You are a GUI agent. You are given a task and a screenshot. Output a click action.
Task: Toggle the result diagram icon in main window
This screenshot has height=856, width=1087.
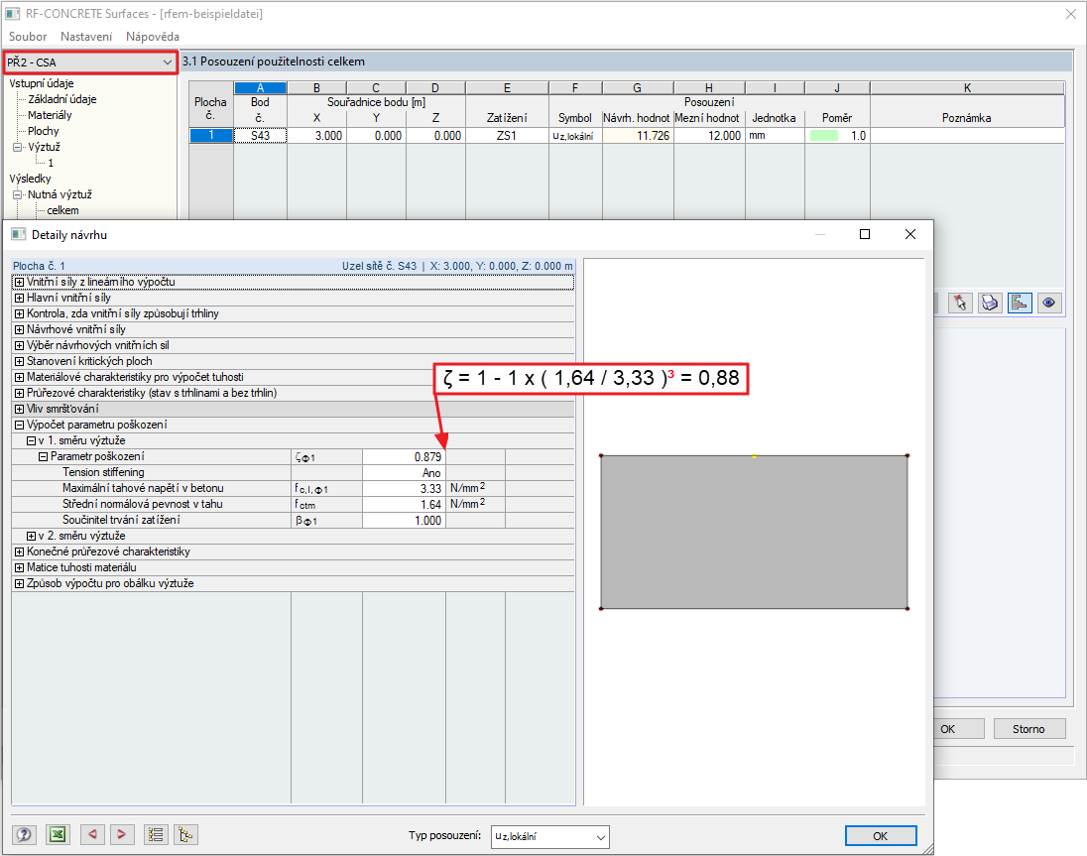pos(1020,303)
